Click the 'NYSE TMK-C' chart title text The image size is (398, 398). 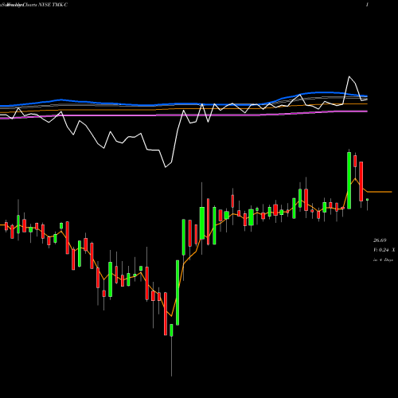(x=53, y=5)
